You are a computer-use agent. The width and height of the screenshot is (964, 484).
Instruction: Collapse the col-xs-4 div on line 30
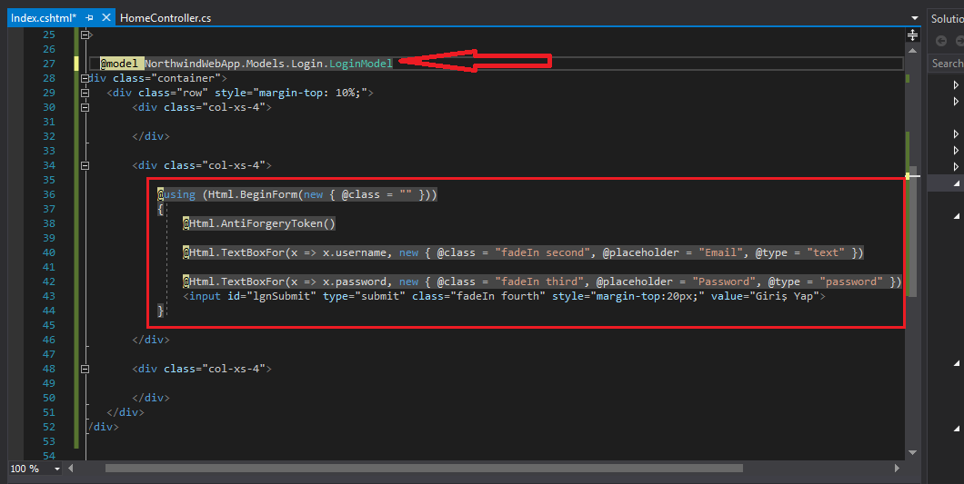86,107
